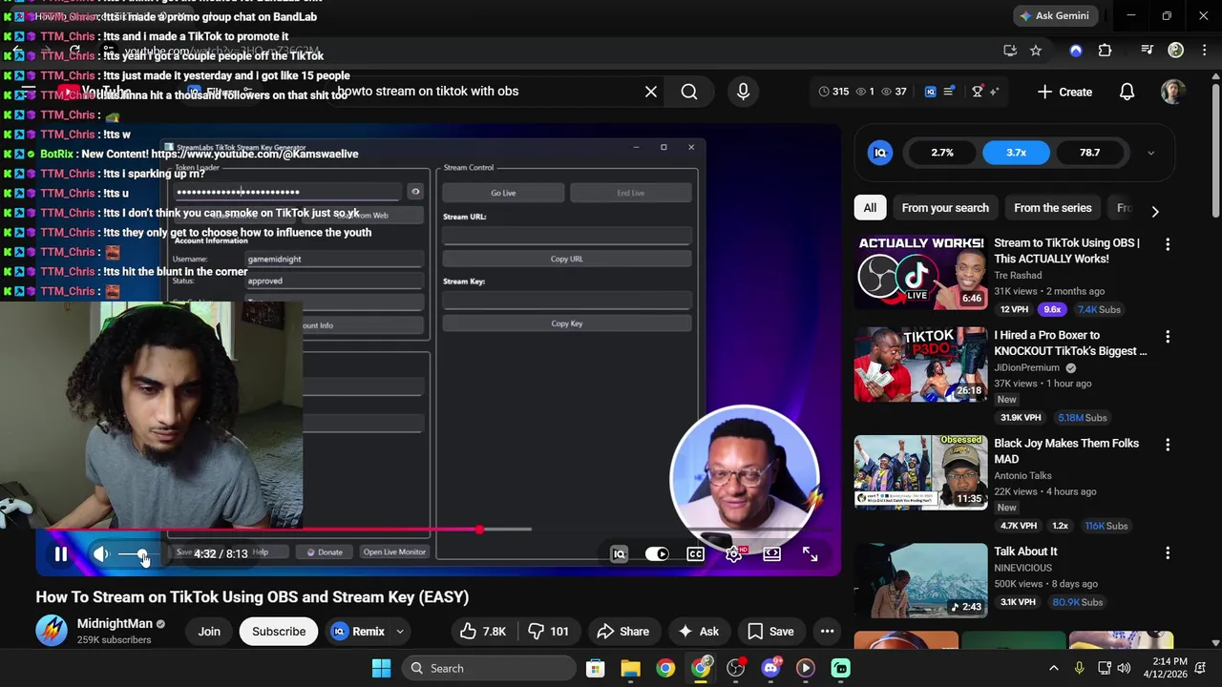Select the From the series chip
Viewport: 1222px width, 687px height.
click(x=1053, y=208)
